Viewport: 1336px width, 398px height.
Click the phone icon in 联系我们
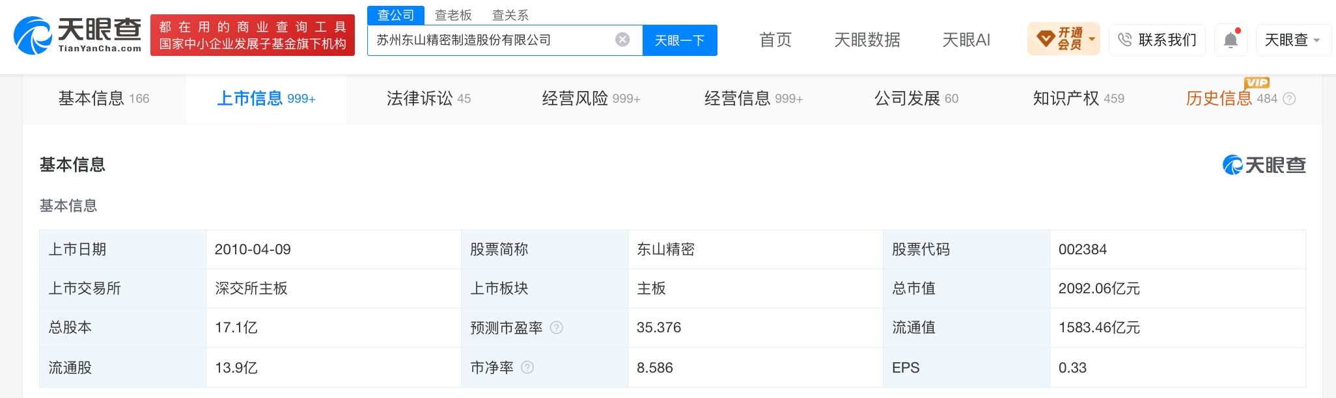(1124, 40)
